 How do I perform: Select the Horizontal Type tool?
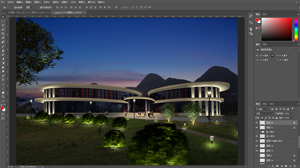pyautogui.click(x=3, y=80)
